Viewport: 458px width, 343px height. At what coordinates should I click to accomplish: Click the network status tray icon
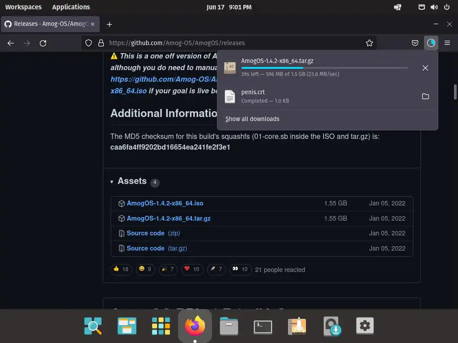coord(421,7)
